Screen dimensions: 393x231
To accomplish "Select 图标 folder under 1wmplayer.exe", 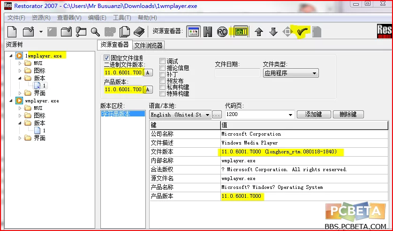I will pos(39,71).
